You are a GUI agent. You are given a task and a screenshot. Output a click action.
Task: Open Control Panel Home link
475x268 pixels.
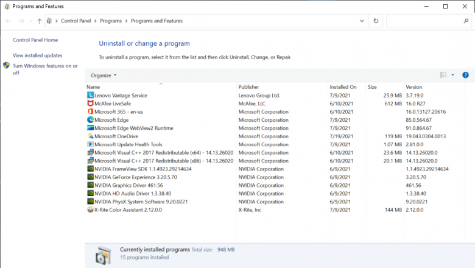coord(35,40)
